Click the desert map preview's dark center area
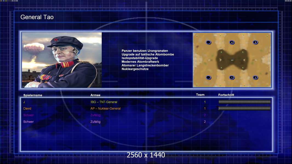The width and height of the screenshot is (292, 164). click(x=232, y=60)
